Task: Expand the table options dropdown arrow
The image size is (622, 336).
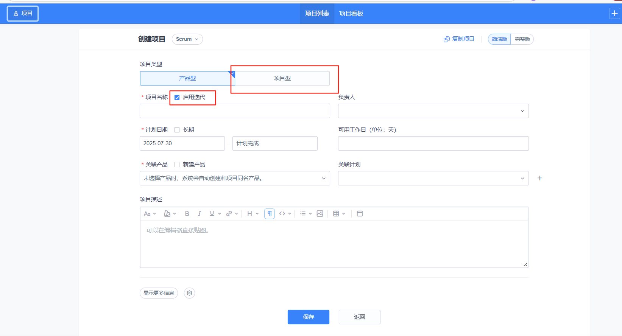Action: 344,214
